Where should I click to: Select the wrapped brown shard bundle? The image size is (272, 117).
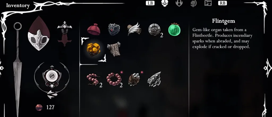134,79
